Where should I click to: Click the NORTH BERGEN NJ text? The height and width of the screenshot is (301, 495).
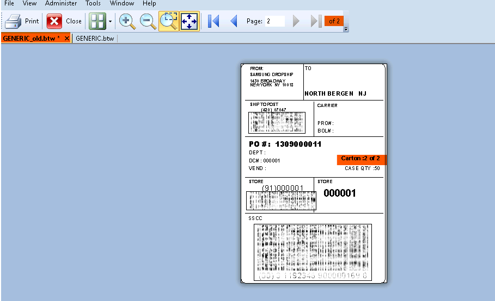coord(335,93)
